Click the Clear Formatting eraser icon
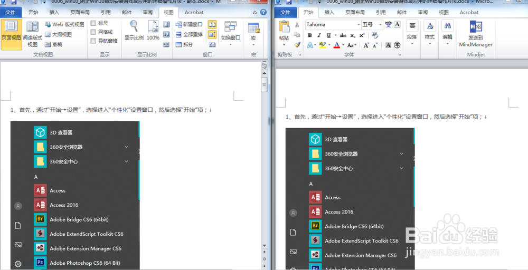The height and width of the screenshot is (270, 528). (375, 35)
